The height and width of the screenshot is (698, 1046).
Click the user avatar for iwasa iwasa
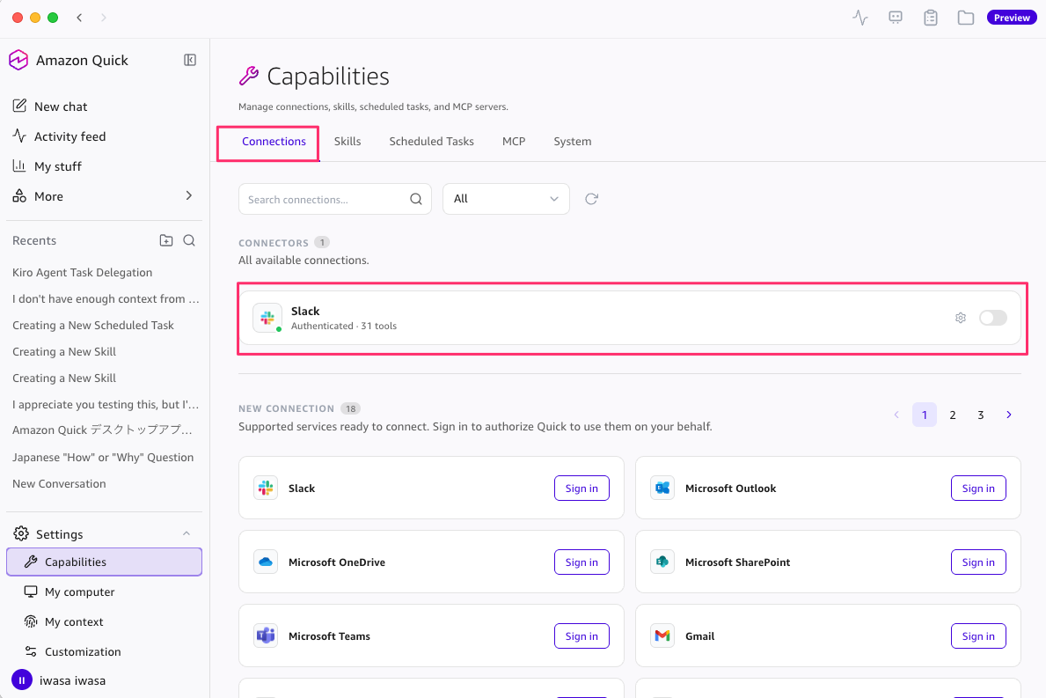tap(22, 680)
